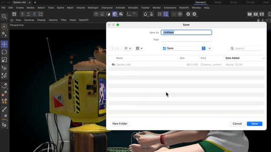The image size is (271, 152).
Task: Click the Axis mode L-shaped icon
Action: (x=129, y=14)
